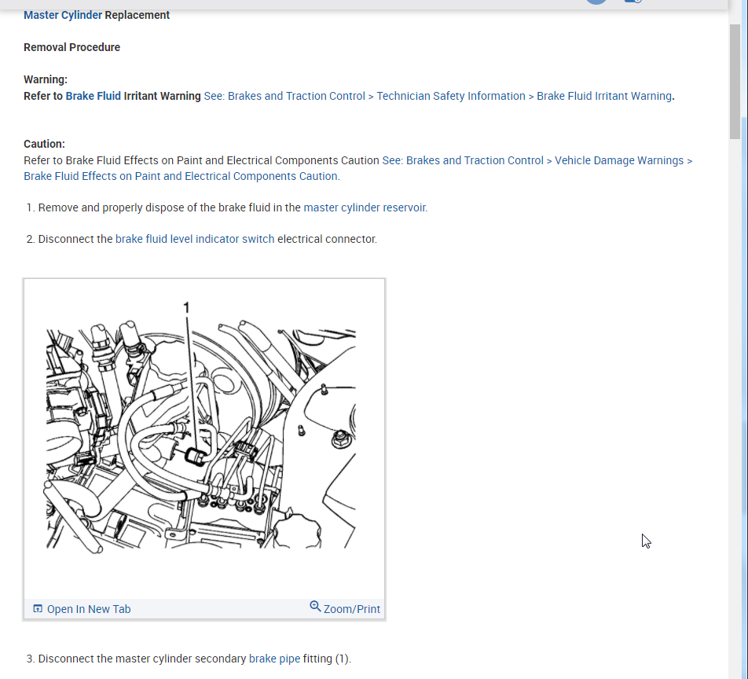Click the open-in-new-tab window icon

[x=38, y=609]
